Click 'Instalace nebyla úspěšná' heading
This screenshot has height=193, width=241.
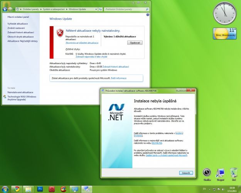pyautogui.click(x=155, y=101)
